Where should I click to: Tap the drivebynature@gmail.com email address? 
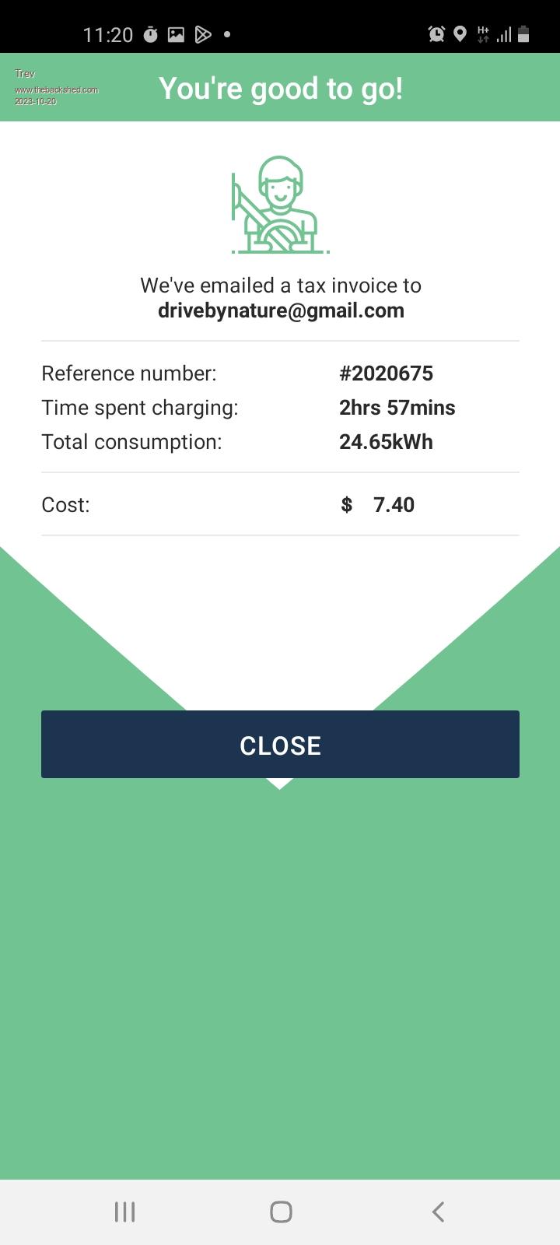pos(281,310)
